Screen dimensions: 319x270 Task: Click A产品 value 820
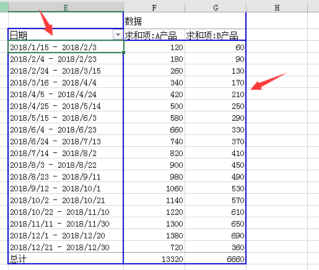point(154,152)
